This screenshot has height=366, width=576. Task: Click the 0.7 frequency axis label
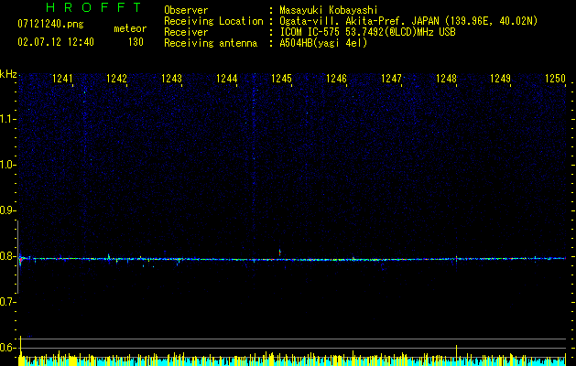[6, 302]
